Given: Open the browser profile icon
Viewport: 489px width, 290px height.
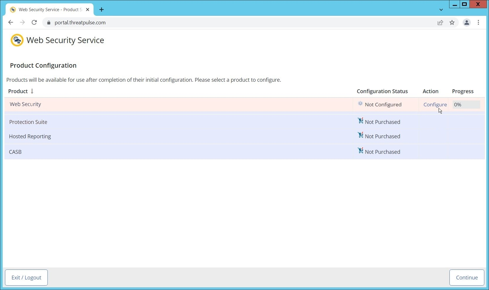Looking at the screenshot, I should pos(466,23).
